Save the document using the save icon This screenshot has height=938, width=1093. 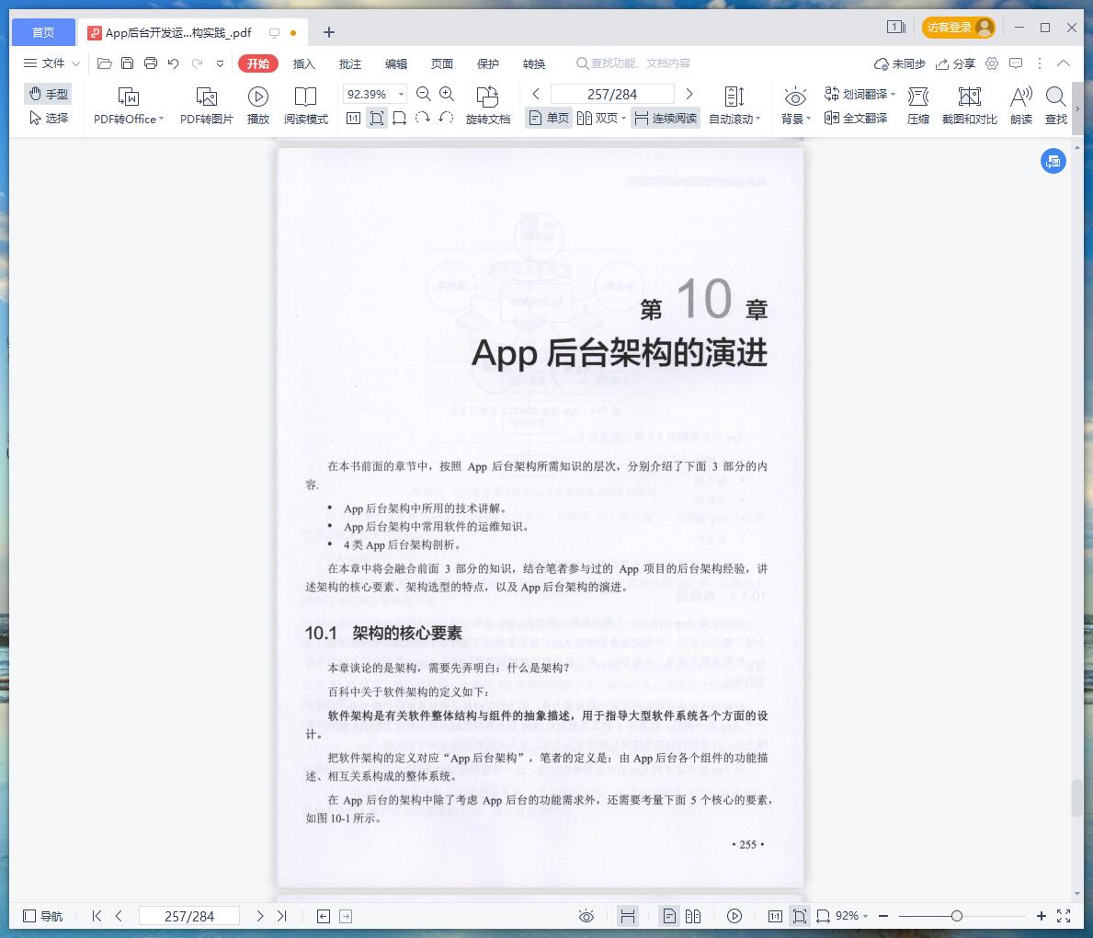[127, 63]
